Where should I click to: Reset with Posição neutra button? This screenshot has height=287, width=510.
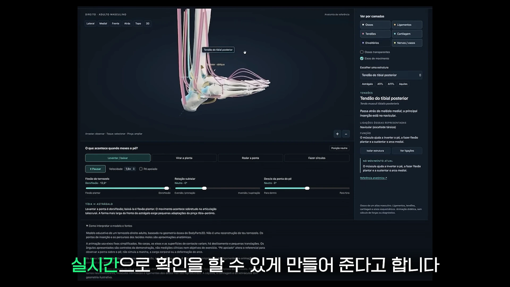coord(339,148)
